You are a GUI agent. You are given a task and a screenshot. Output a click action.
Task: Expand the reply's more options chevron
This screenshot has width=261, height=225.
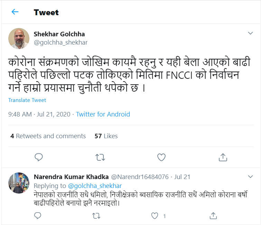pyautogui.click(x=251, y=177)
